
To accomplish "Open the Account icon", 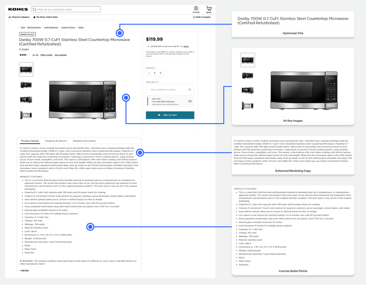I will 196,9.
